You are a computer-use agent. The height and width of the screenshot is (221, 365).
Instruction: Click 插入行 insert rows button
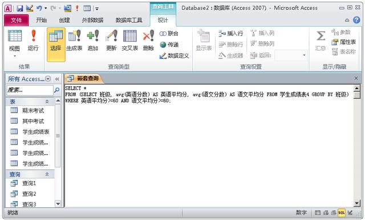pos(231,33)
